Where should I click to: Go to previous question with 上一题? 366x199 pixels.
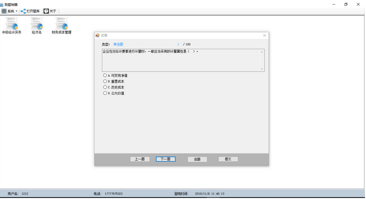(x=140, y=159)
